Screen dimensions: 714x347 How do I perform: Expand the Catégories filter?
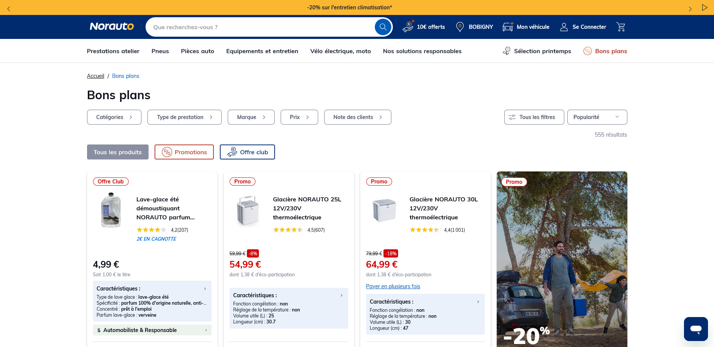tap(114, 117)
